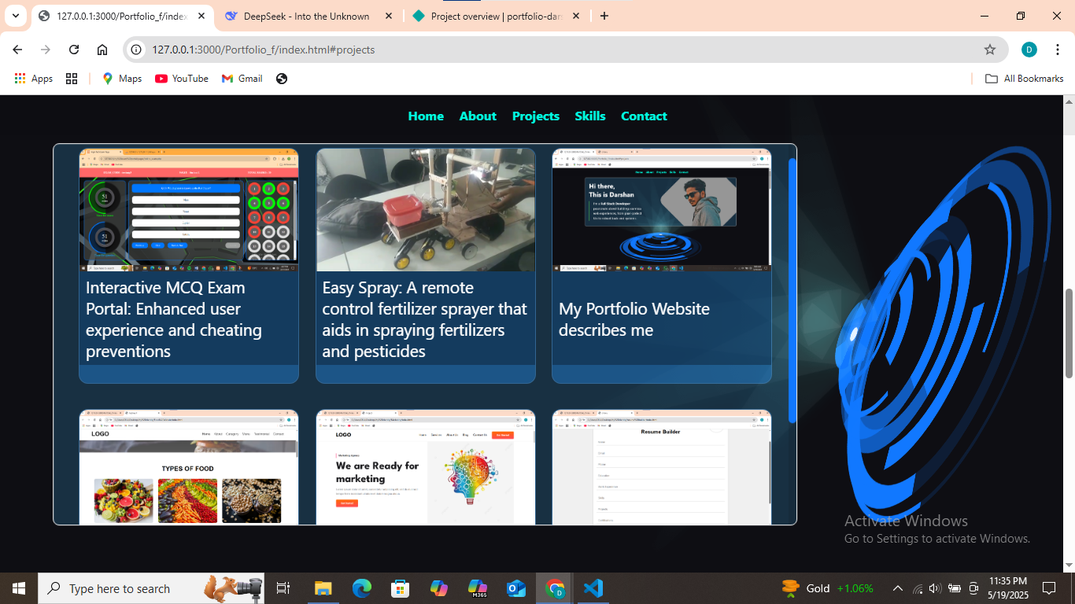The width and height of the screenshot is (1075, 604).
Task: Open the All Bookmarks folder
Action: tap(1025, 79)
